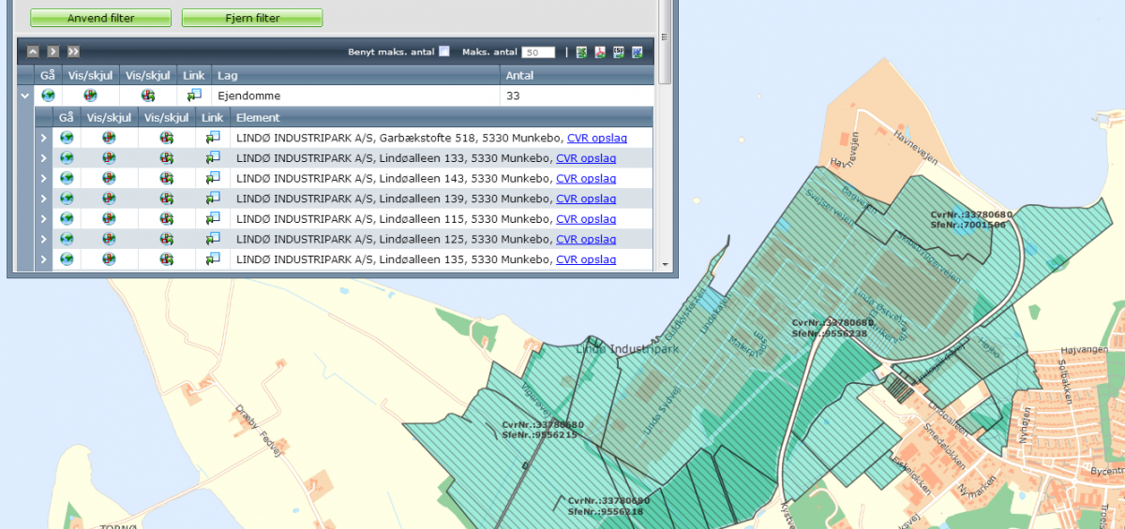
Task: Toggle first Vis/skjul for Ejendomme layer
Action: coord(90,96)
